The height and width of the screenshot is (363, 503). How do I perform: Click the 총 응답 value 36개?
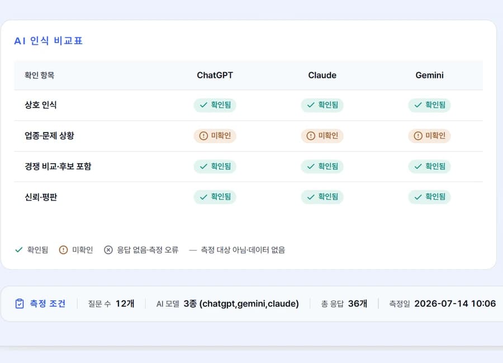point(357,303)
